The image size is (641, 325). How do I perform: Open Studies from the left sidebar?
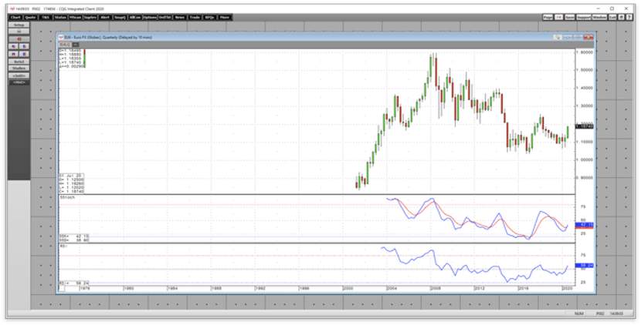(x=19, y=68)
